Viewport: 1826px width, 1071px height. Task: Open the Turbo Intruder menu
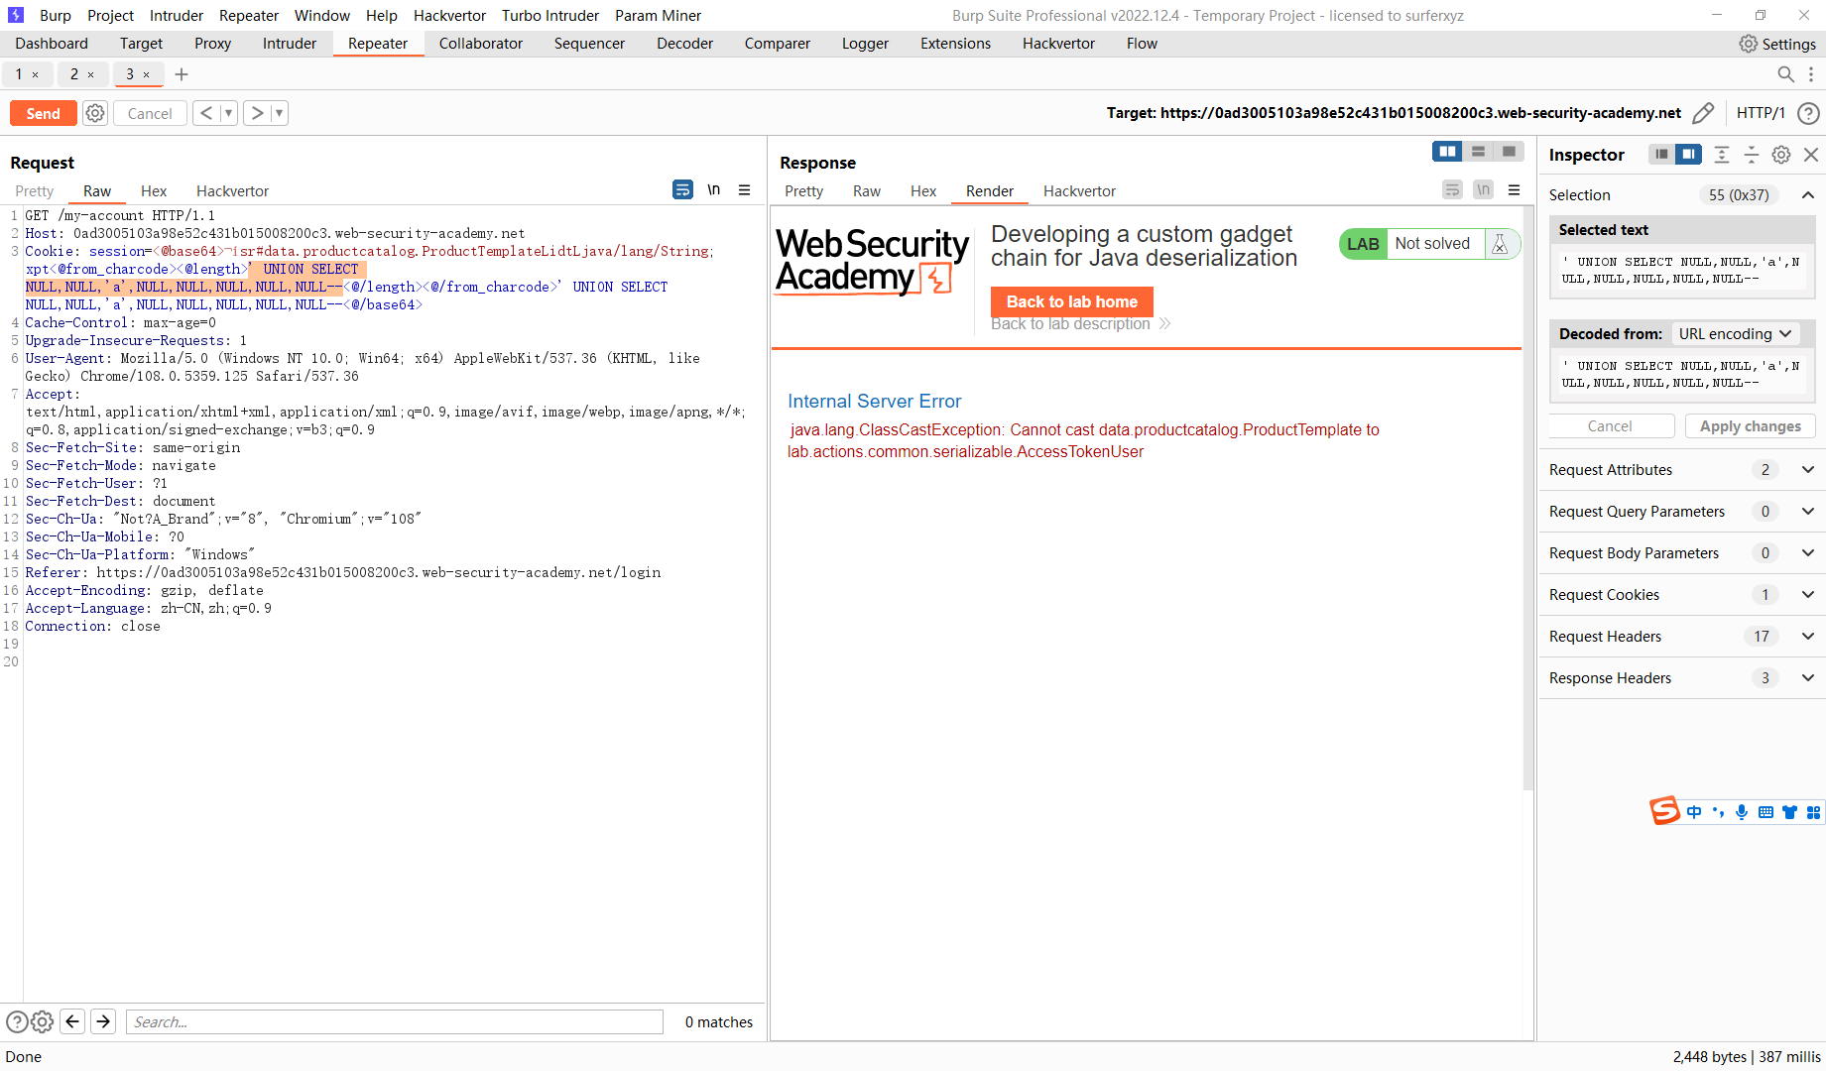tap(550, 15)
